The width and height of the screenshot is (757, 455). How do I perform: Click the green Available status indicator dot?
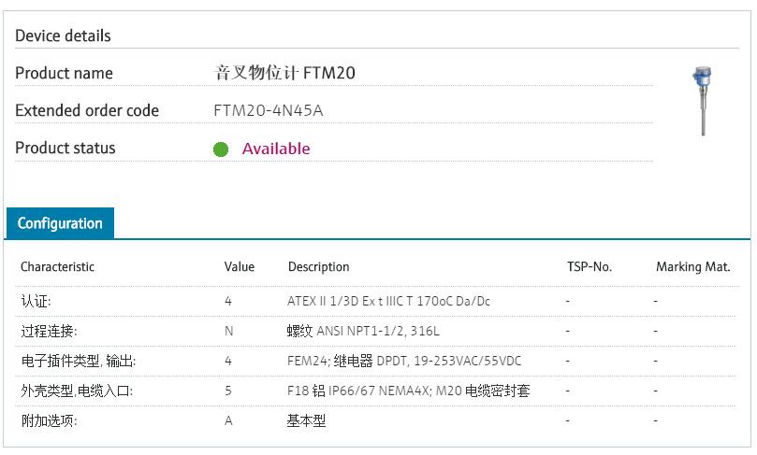click(x=221, y=149)
